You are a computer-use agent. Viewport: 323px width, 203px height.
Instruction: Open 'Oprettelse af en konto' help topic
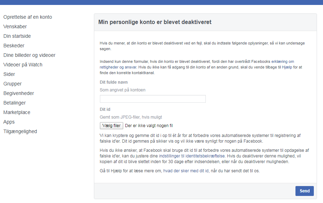click(28, 17)
